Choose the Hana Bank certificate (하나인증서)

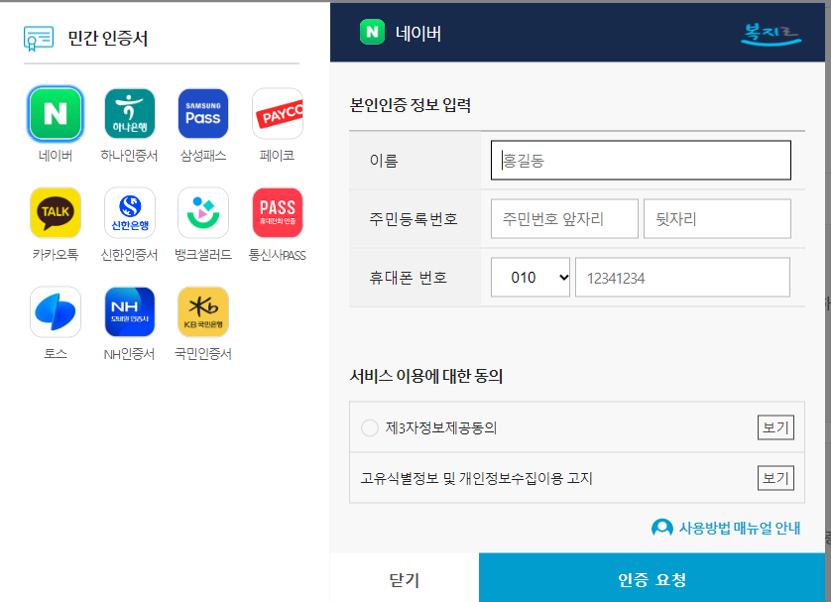pos(129,114)
